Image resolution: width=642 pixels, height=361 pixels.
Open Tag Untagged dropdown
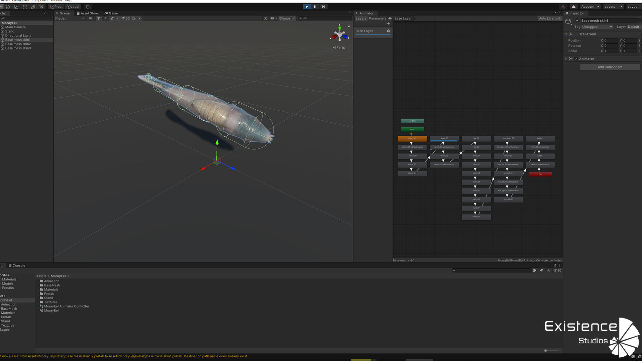[597, 27]
